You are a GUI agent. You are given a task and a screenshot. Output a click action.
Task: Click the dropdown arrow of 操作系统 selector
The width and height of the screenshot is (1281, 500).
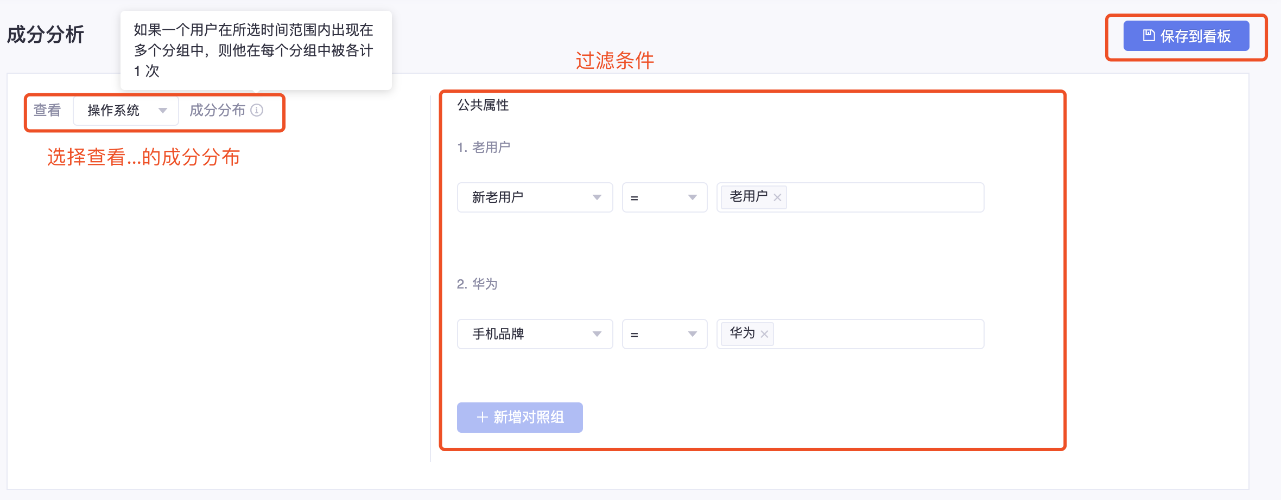[162, 111]
